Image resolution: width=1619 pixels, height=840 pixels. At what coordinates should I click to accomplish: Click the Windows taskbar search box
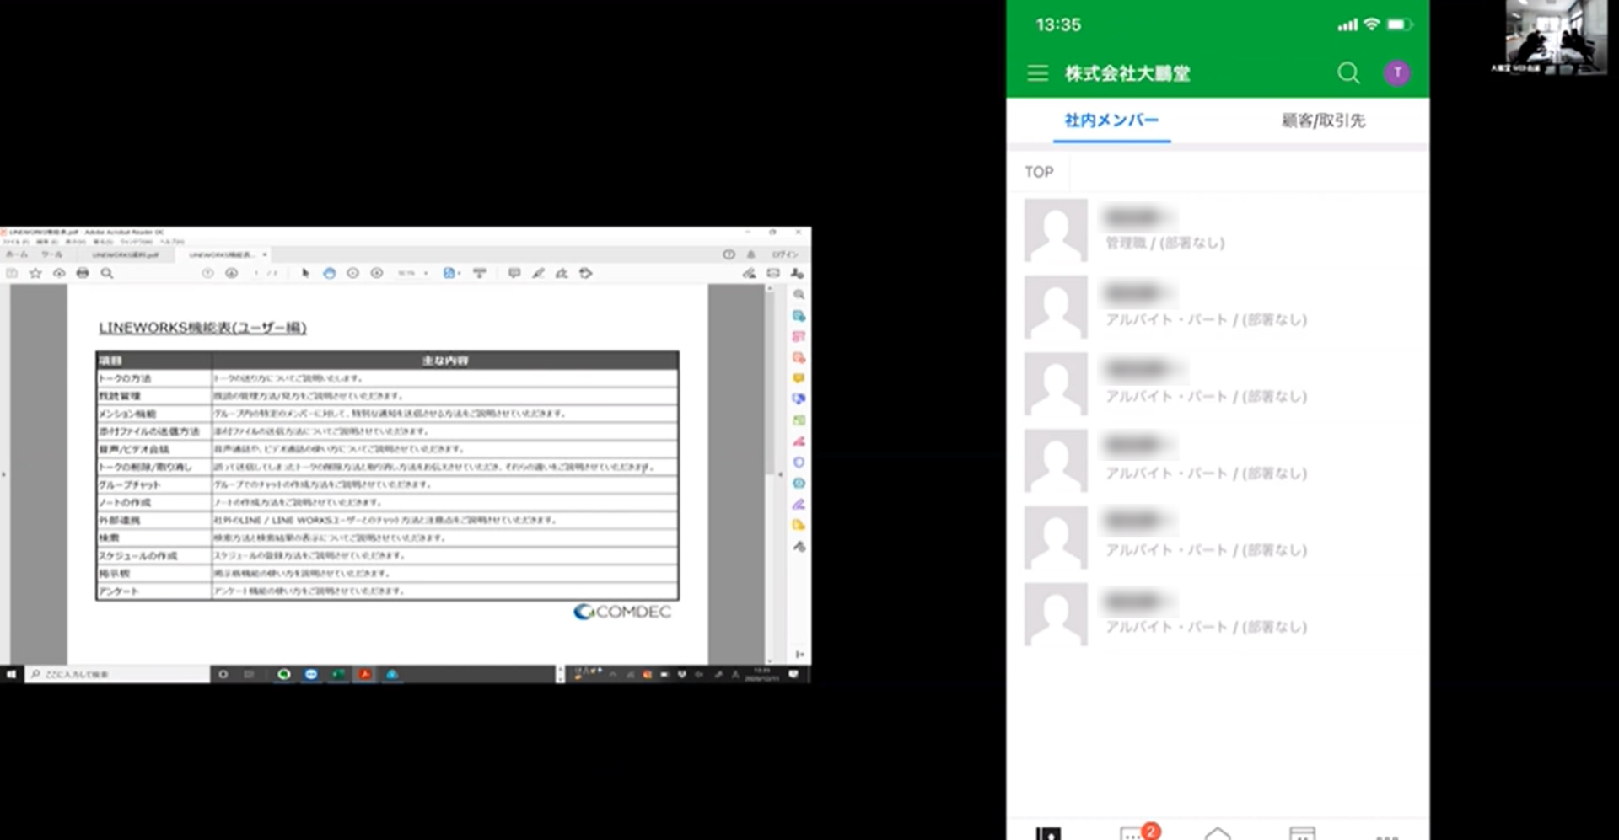click(x=117, y=674)
